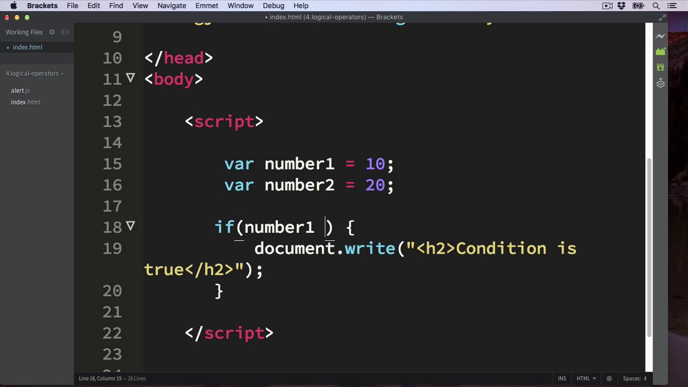Viewport: 688px width, 387px height.
Task: Click the closing script tag on line 22
Action: (x=230, y=333)
